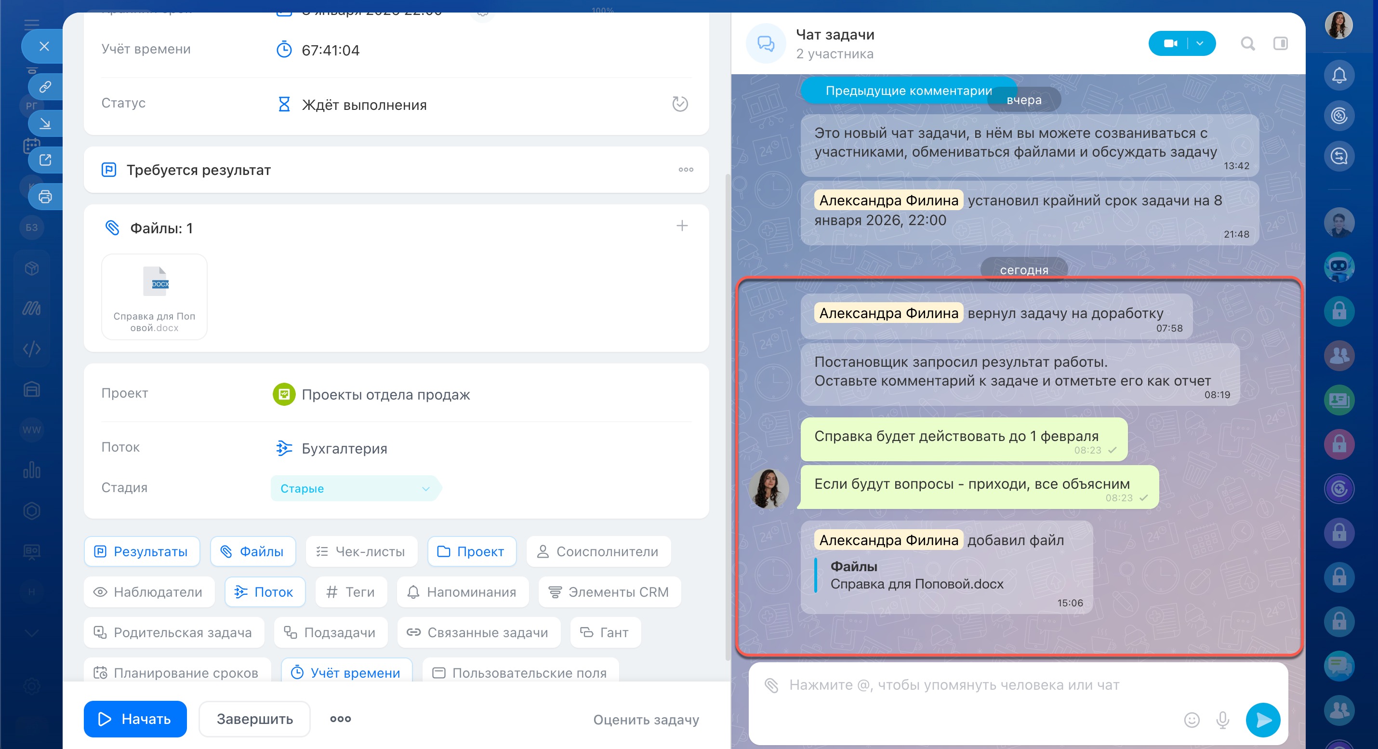Open three-dot menu on Требуется результат
The image size is (1378, 749).
pyautogui.click(x=686, y=170)
